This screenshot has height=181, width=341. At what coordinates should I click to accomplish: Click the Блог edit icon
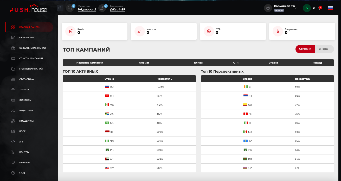pos(13,131)
